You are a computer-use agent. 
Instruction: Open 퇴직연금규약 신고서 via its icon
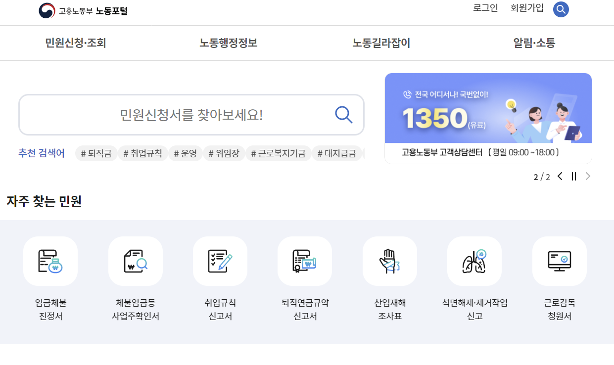coord(304,261)
